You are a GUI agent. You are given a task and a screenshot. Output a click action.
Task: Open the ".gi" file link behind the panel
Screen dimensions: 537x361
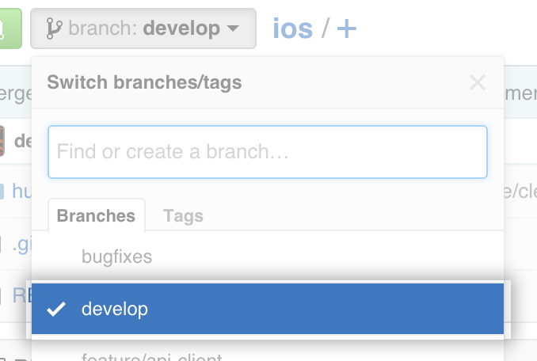(22, 245)
